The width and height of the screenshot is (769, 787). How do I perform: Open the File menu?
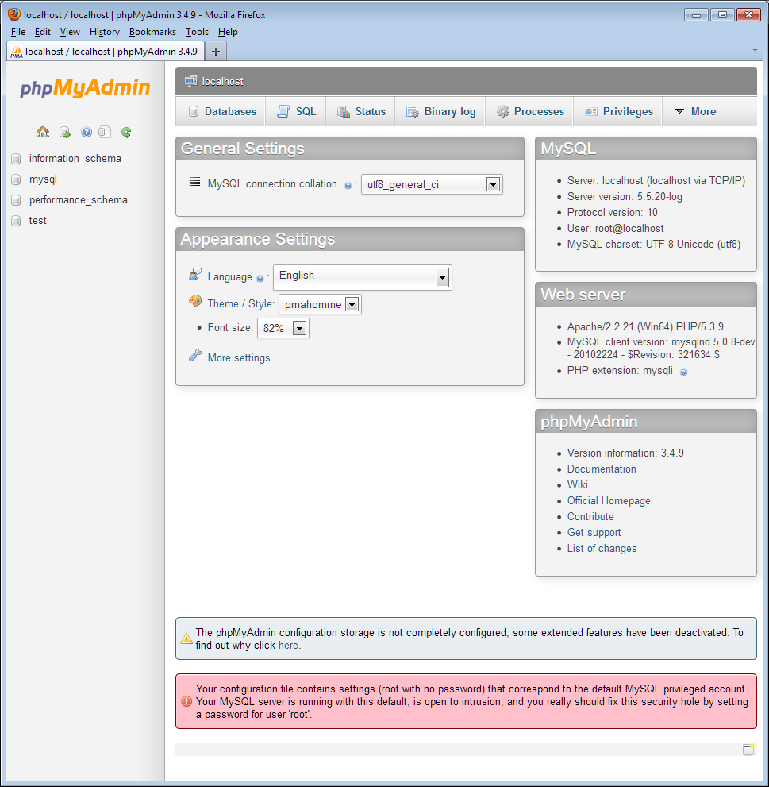pos(18,32)
